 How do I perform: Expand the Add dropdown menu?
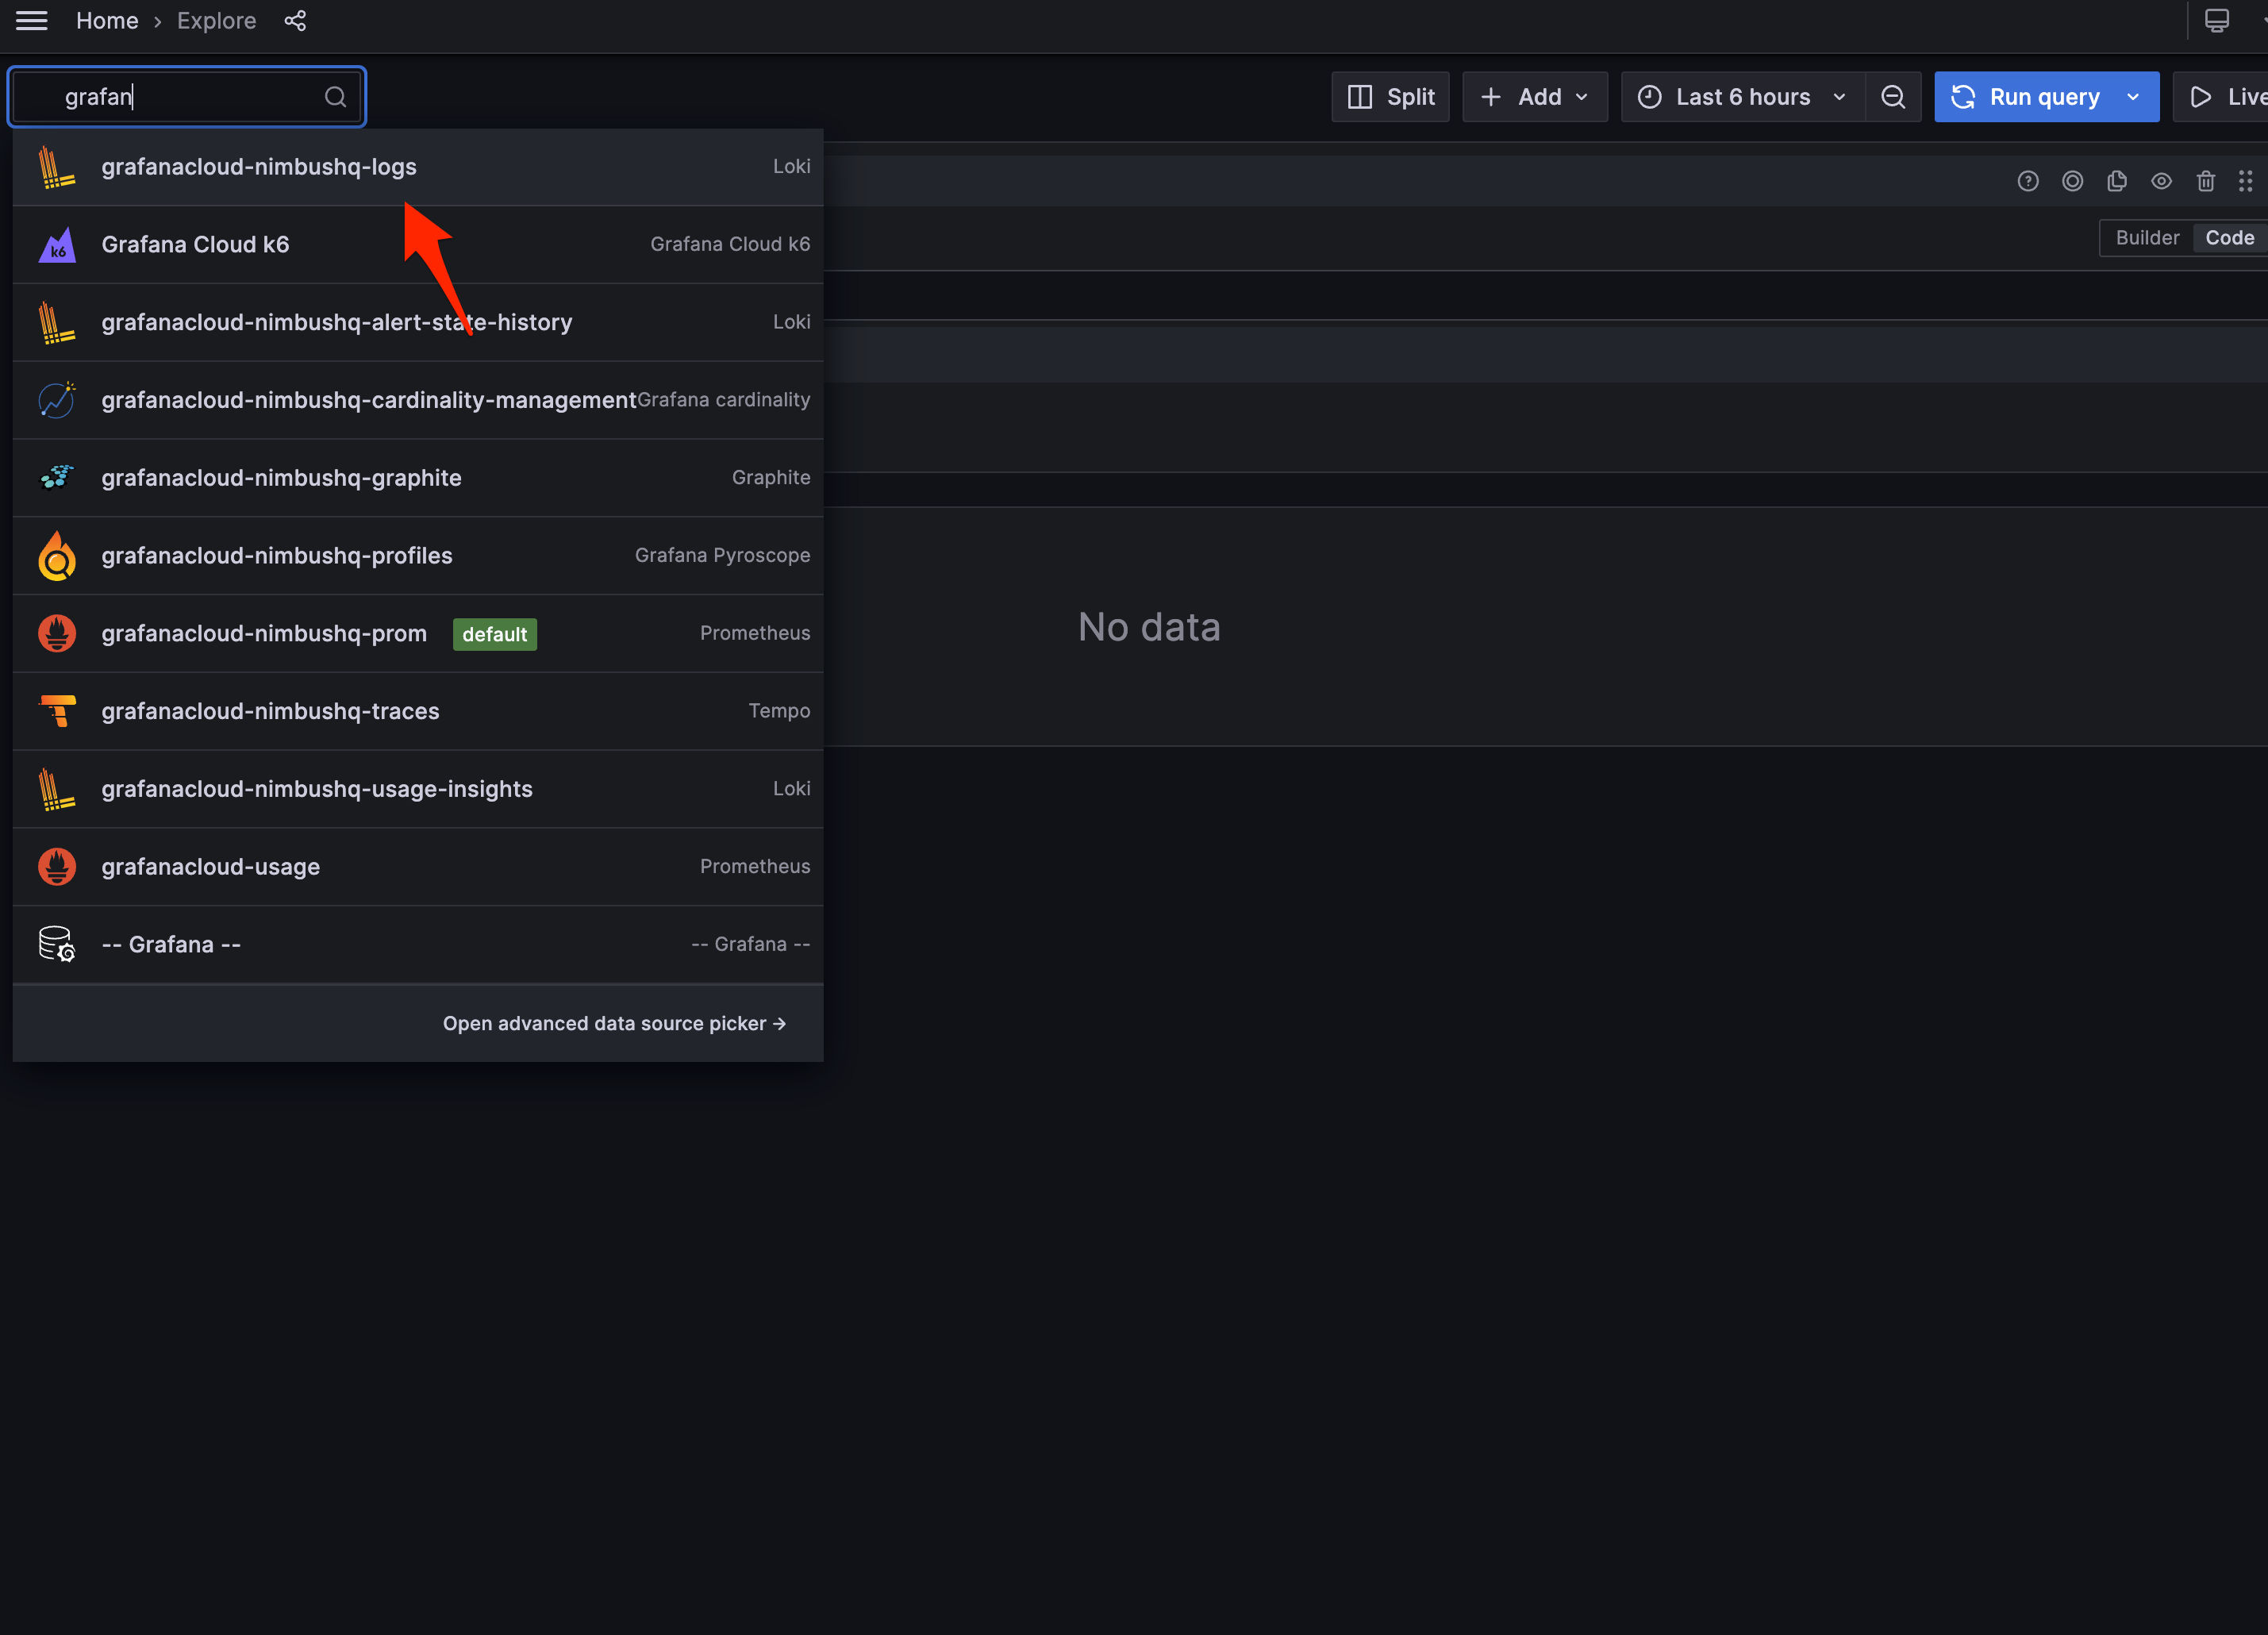[1534, 96]
